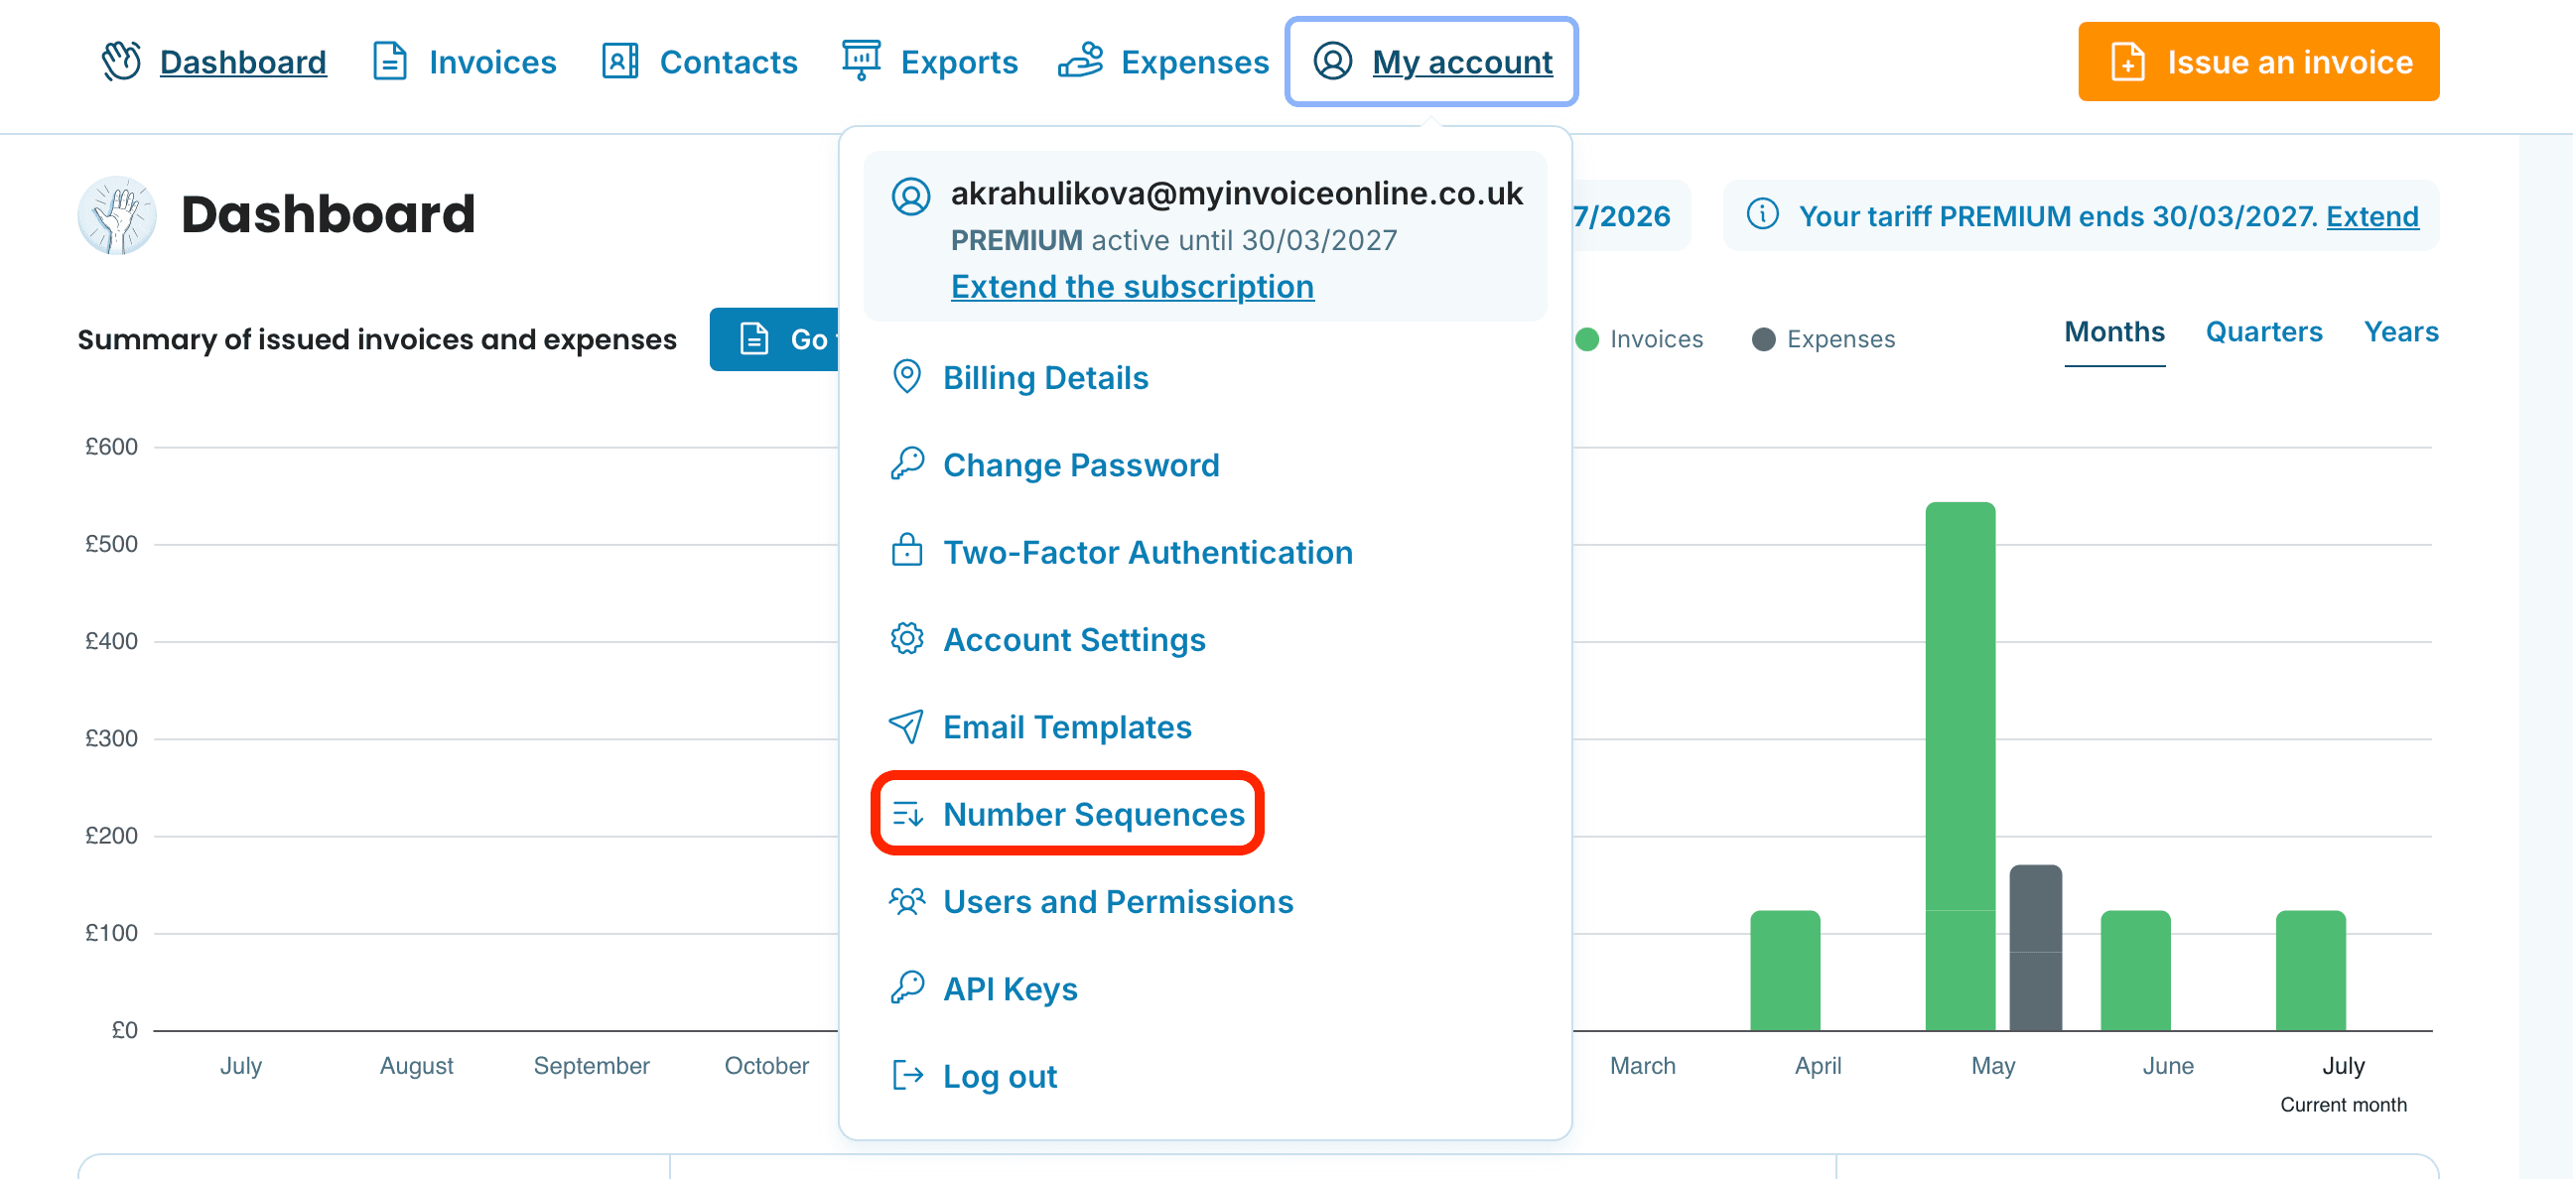Click the Account Settings gear icon

907,639
